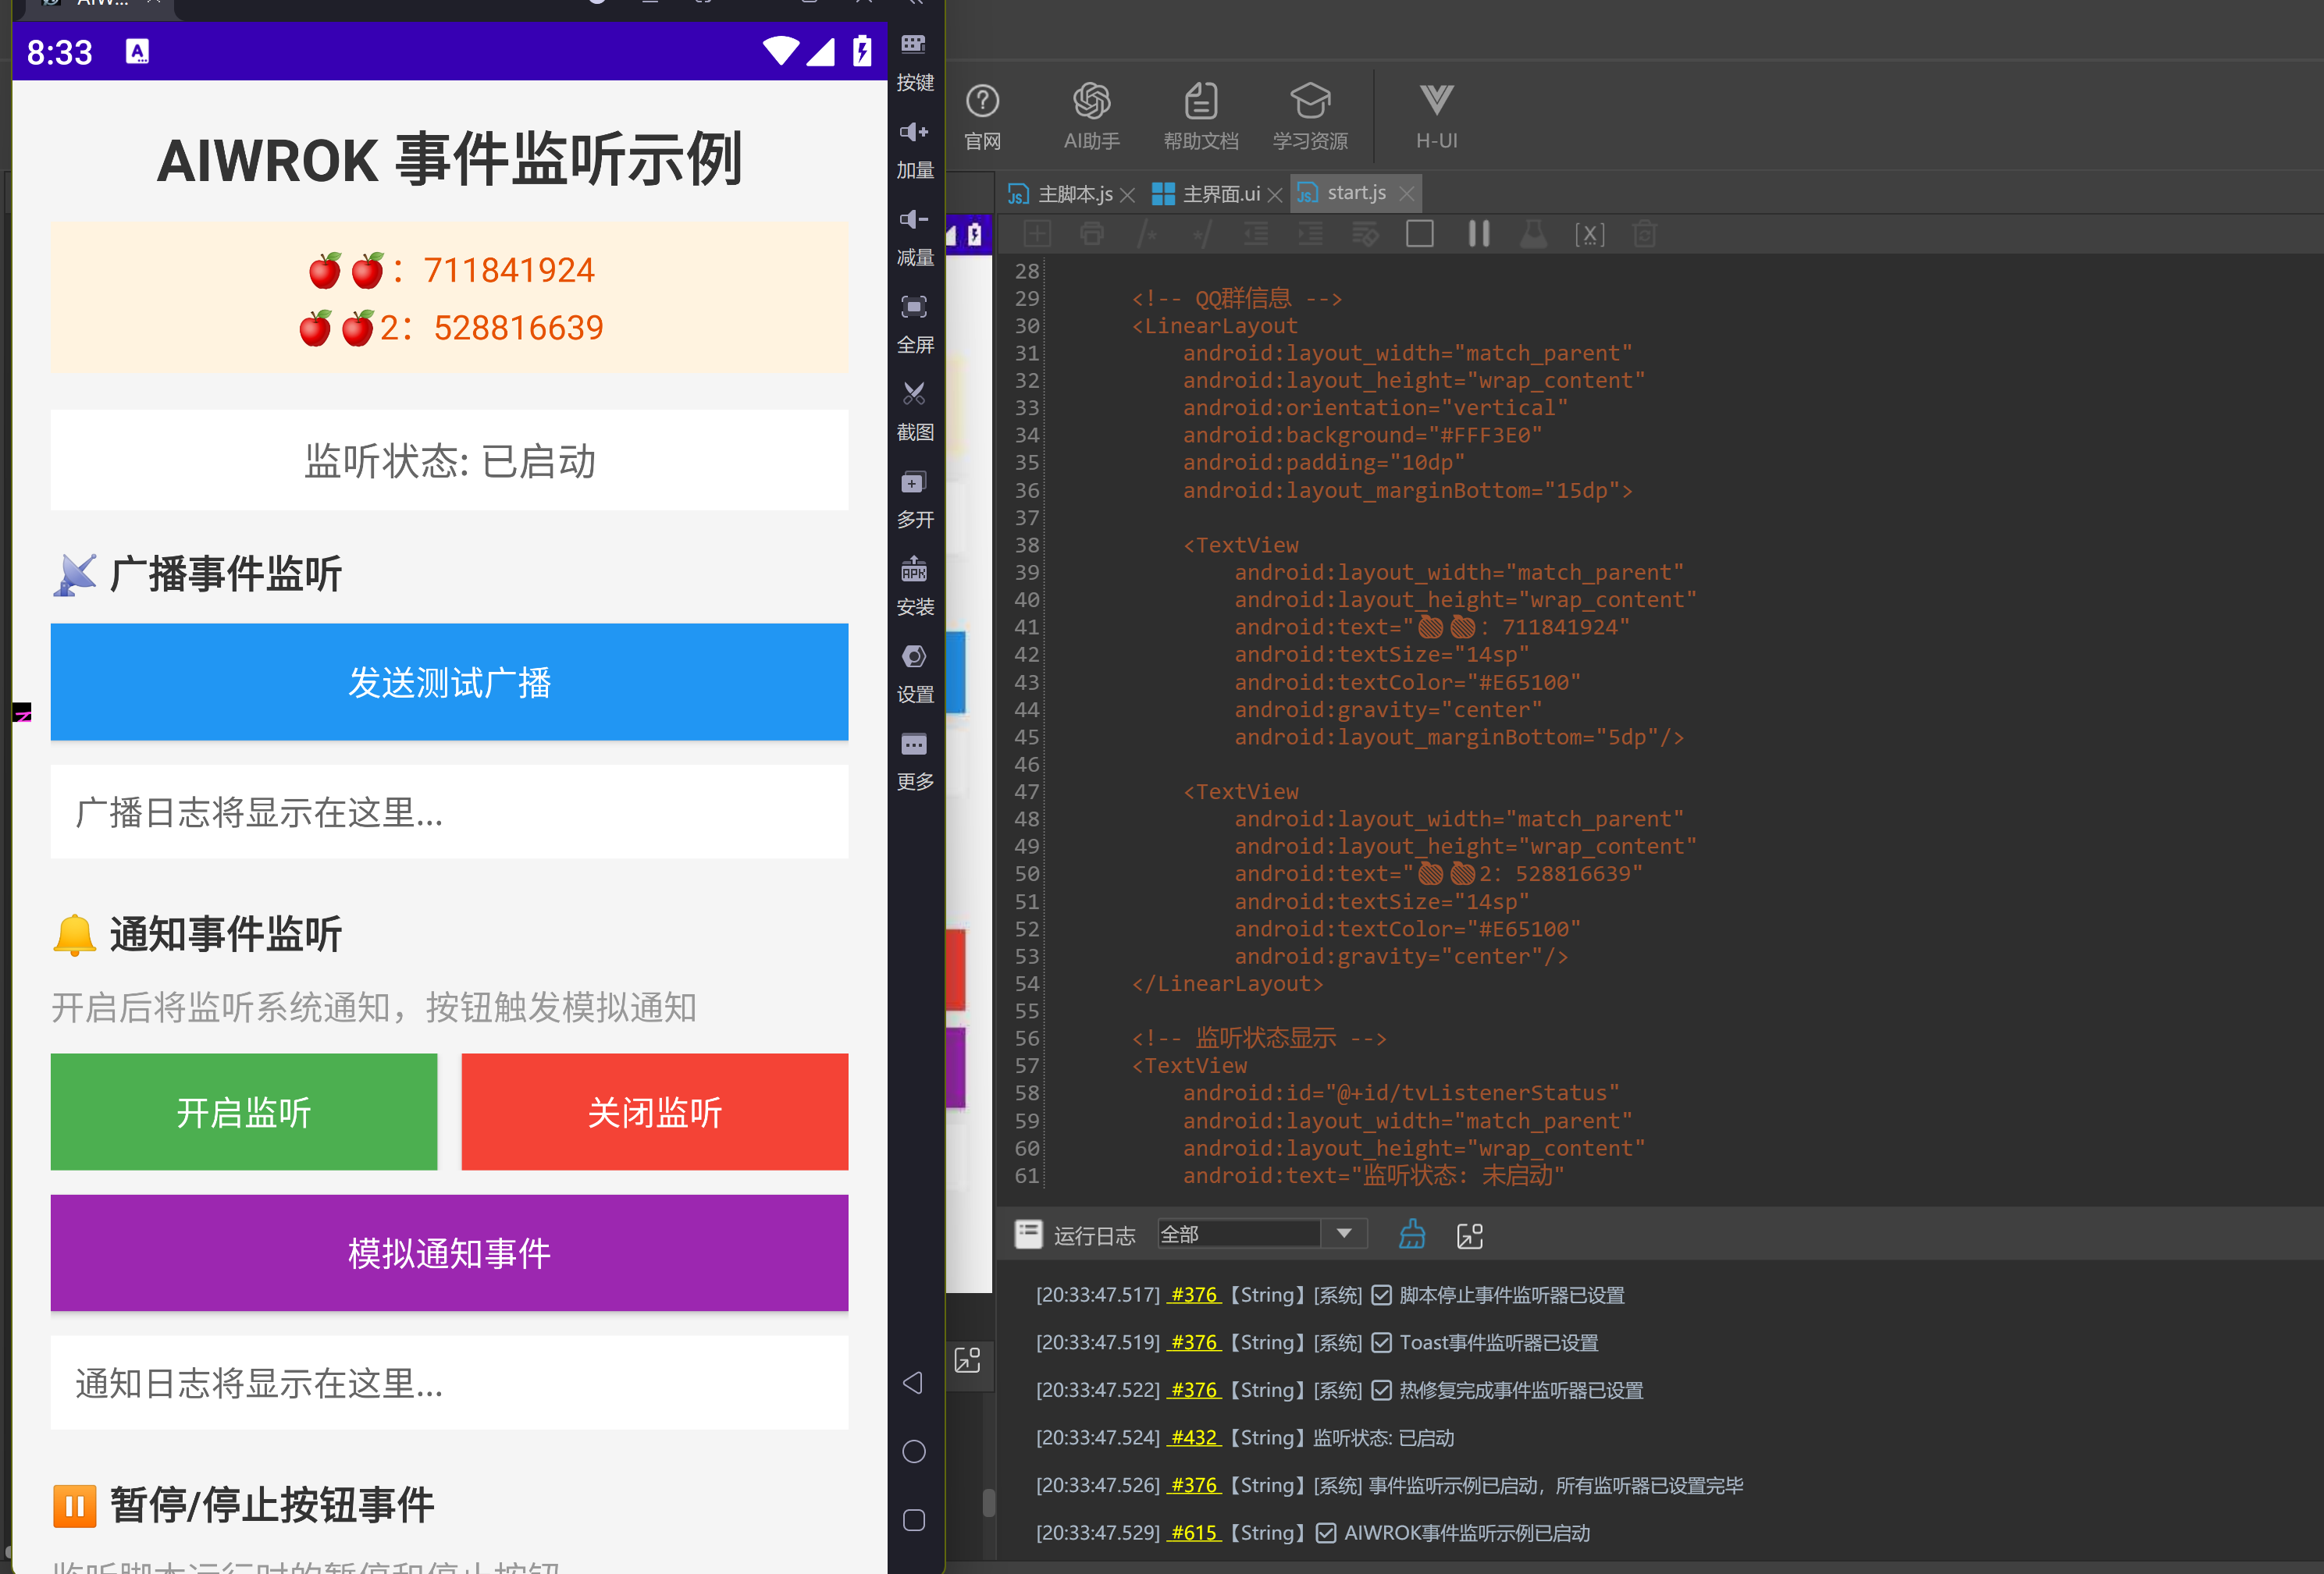Image resolution: width=2324 pixels, height=1574 pixels.
Task: Tap the purple 模拟通知事件 button
Action: click(x=449, y=1252)
